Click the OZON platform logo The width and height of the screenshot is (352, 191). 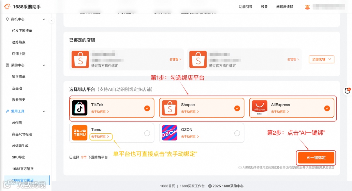tap(169, 133)
